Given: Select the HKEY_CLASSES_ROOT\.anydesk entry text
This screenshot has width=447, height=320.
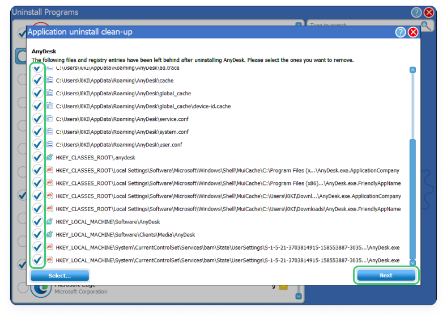Looking at the screenshot, I should pyautogui.click(x=96, y=158).
